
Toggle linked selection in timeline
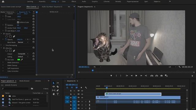(x=77, y=88)
